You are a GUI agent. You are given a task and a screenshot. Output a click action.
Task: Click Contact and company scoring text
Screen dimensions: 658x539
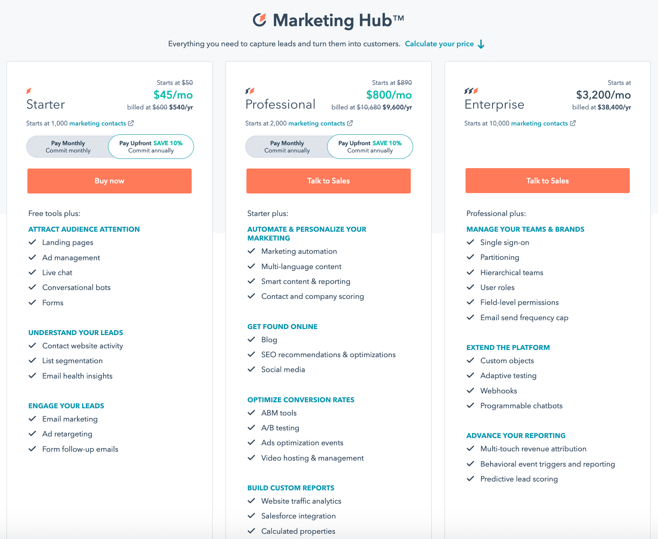point(312,296)
